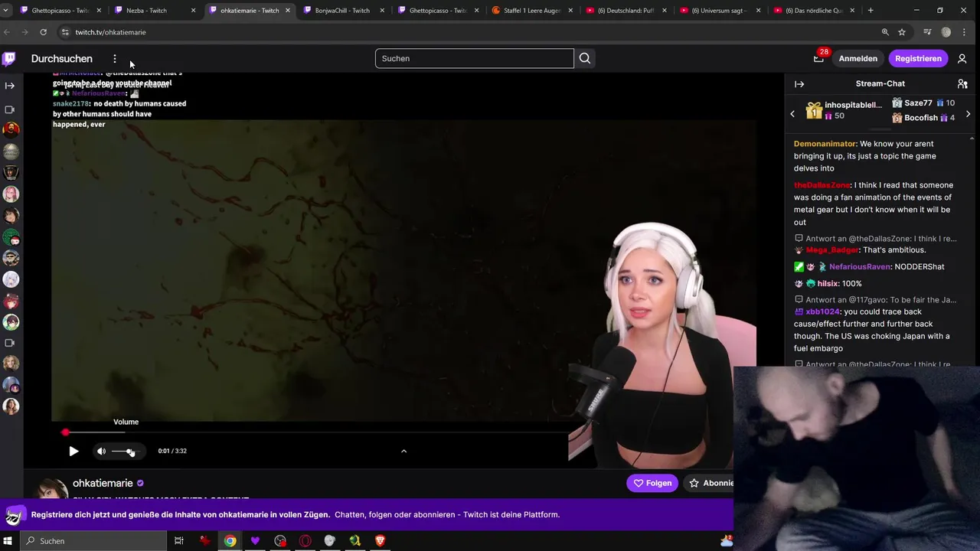Bookmark this page with the star
Viewport: 980px width, 551px height.
tap(902, 32)
